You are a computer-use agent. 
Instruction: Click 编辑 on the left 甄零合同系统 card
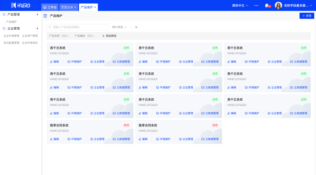(x=54, y=139)
